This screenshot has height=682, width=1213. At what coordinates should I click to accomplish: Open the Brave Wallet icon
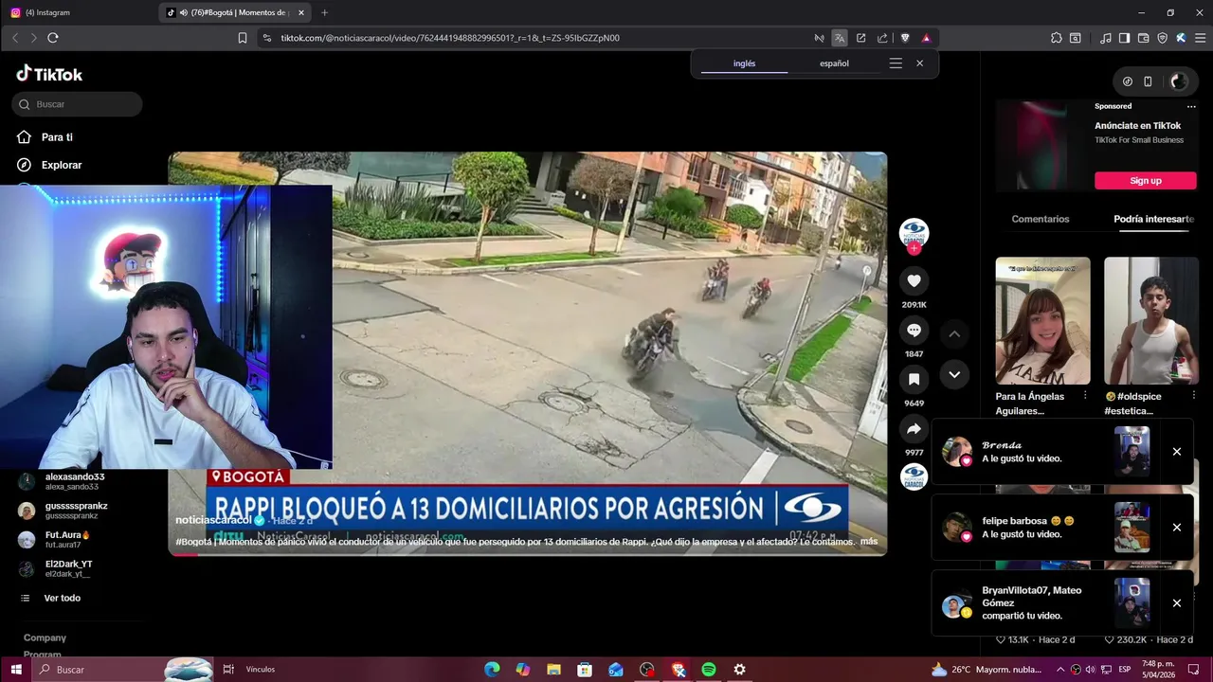(1144, 38)
